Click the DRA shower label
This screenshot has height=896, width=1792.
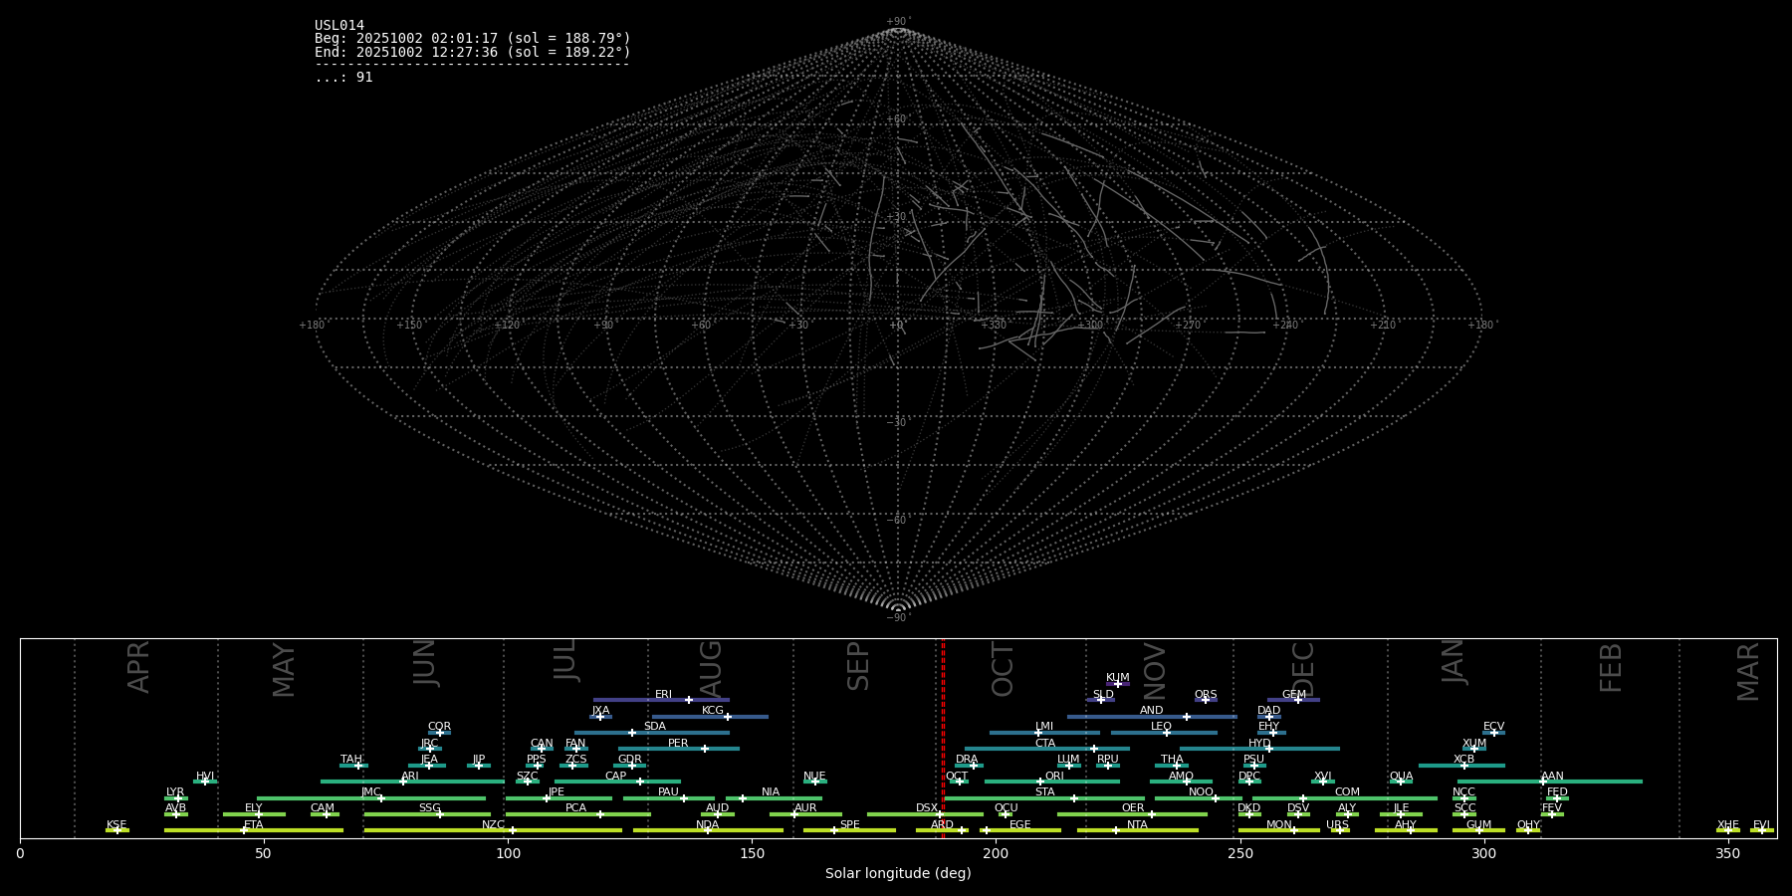[x=967, y=760]
